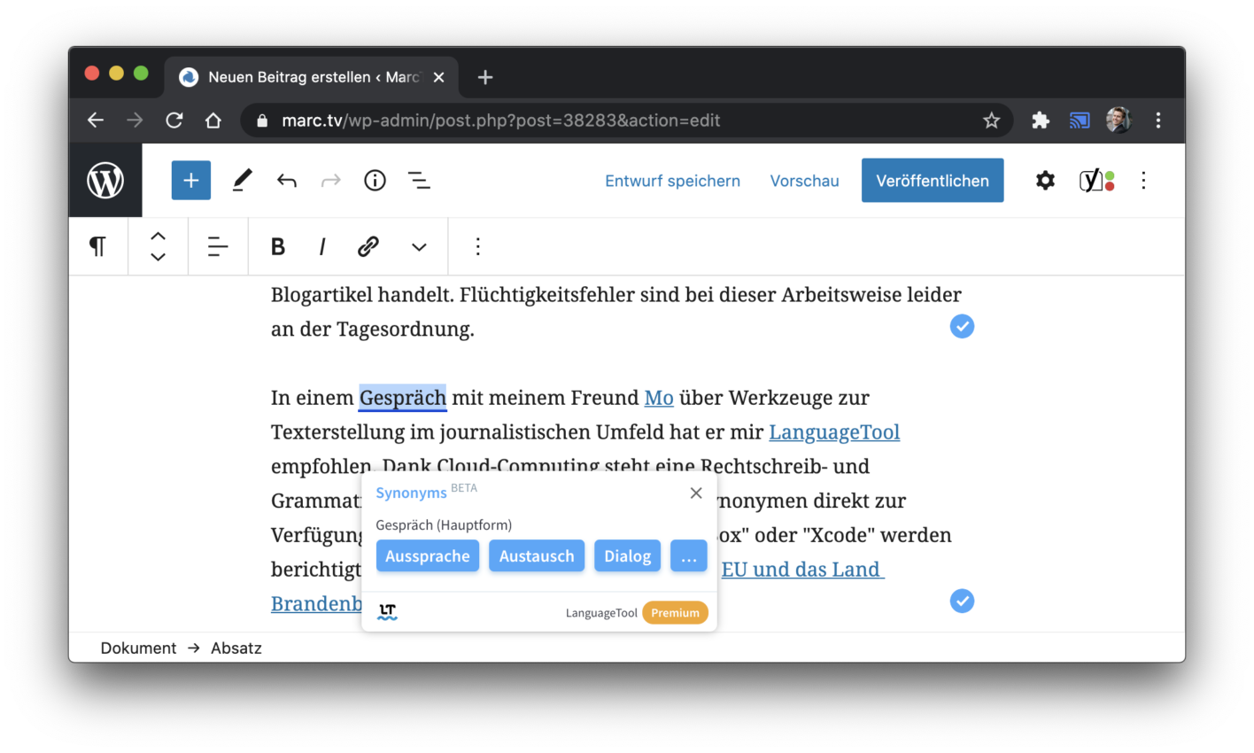Undo the last change

click(x=286, y=180)
